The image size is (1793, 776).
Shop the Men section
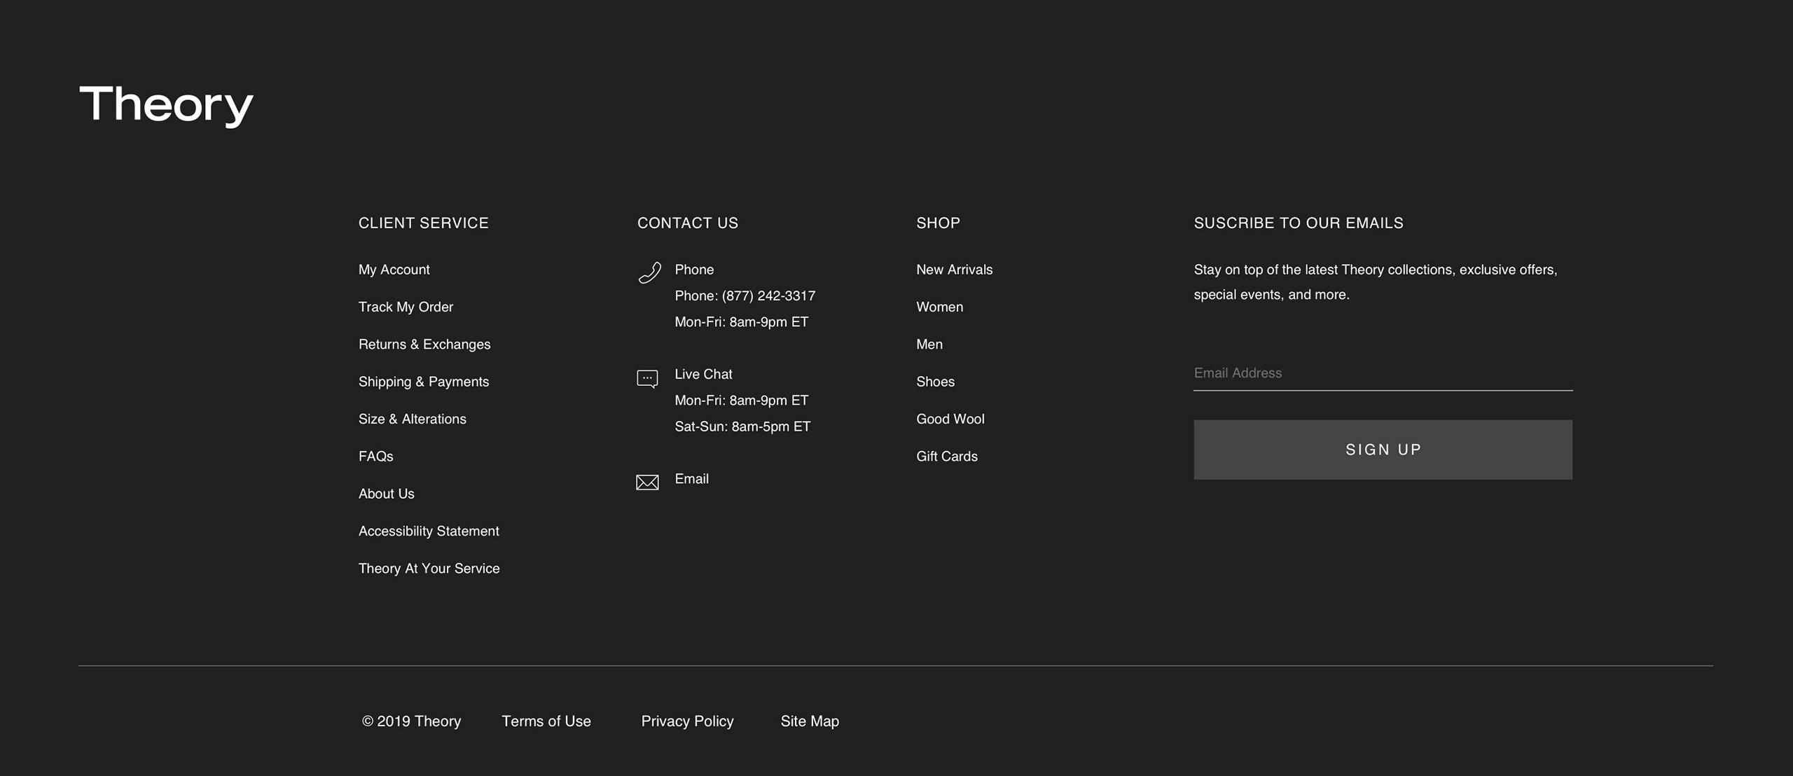(929, 345)
